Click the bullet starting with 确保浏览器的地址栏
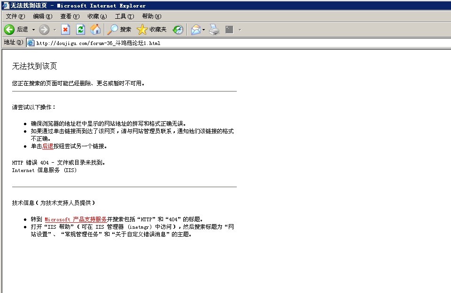This screenshot has width=451, height=293. [109, 124]
